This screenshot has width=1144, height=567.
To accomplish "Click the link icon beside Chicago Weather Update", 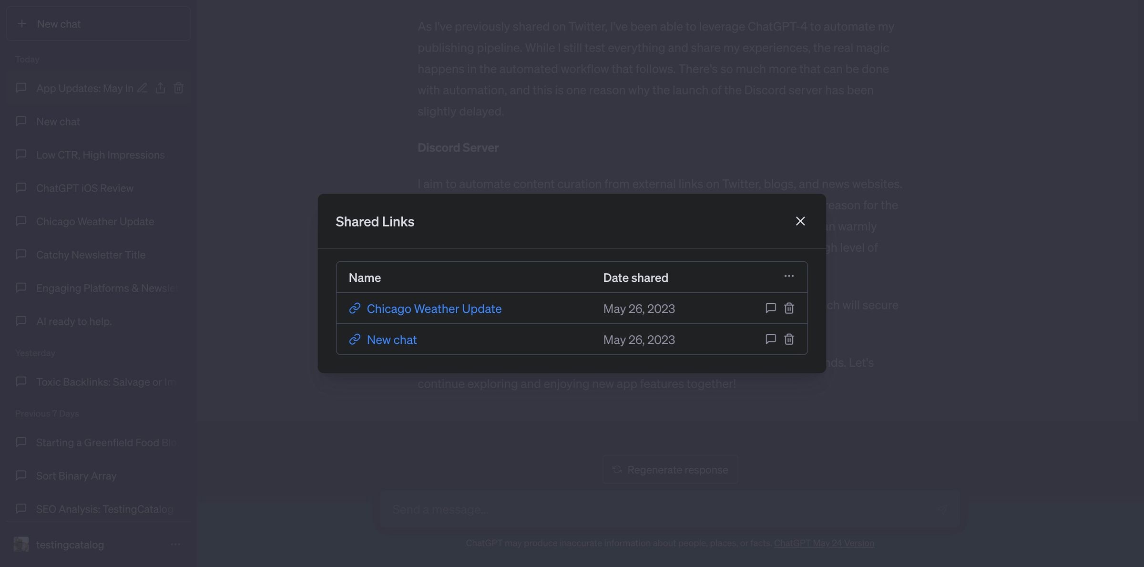I will pos(354,309).
